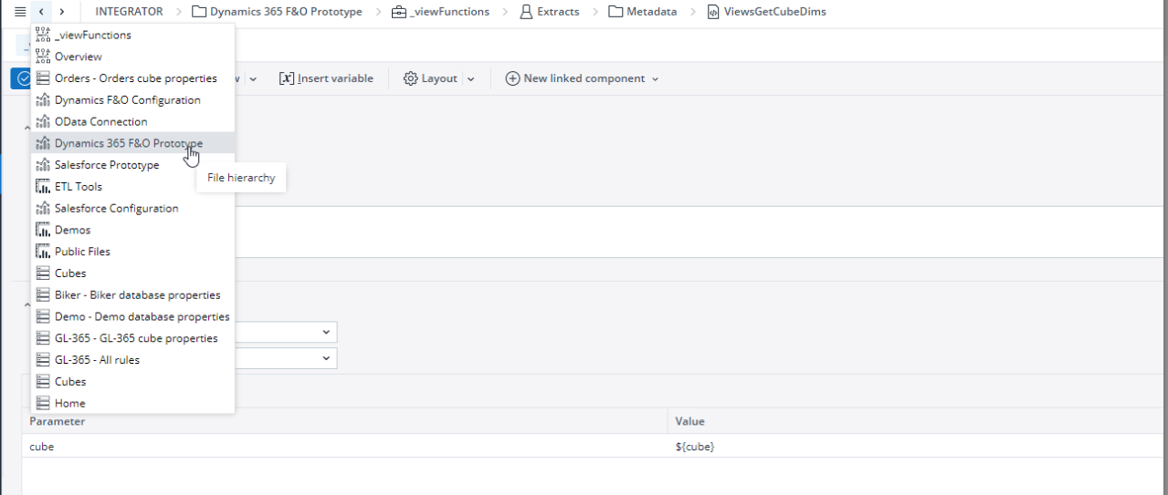Select GL-365 - All rules entry
The height and width of the screenshot is (495, 1168).
click(97, 360)
